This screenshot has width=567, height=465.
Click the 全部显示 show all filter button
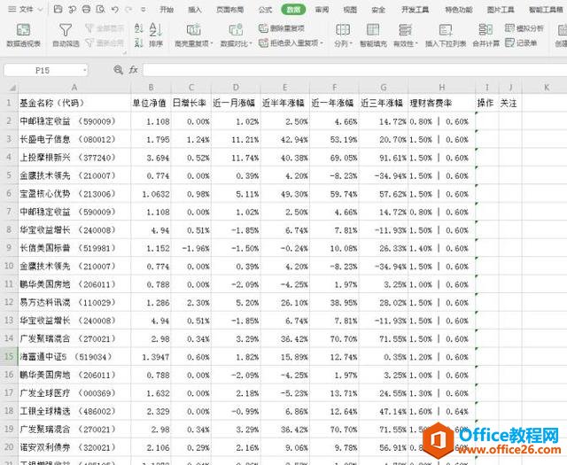coord(105,27)
